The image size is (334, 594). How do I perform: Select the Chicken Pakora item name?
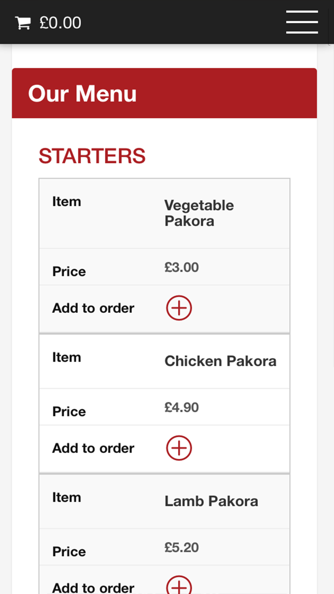(x=220, y=361)
